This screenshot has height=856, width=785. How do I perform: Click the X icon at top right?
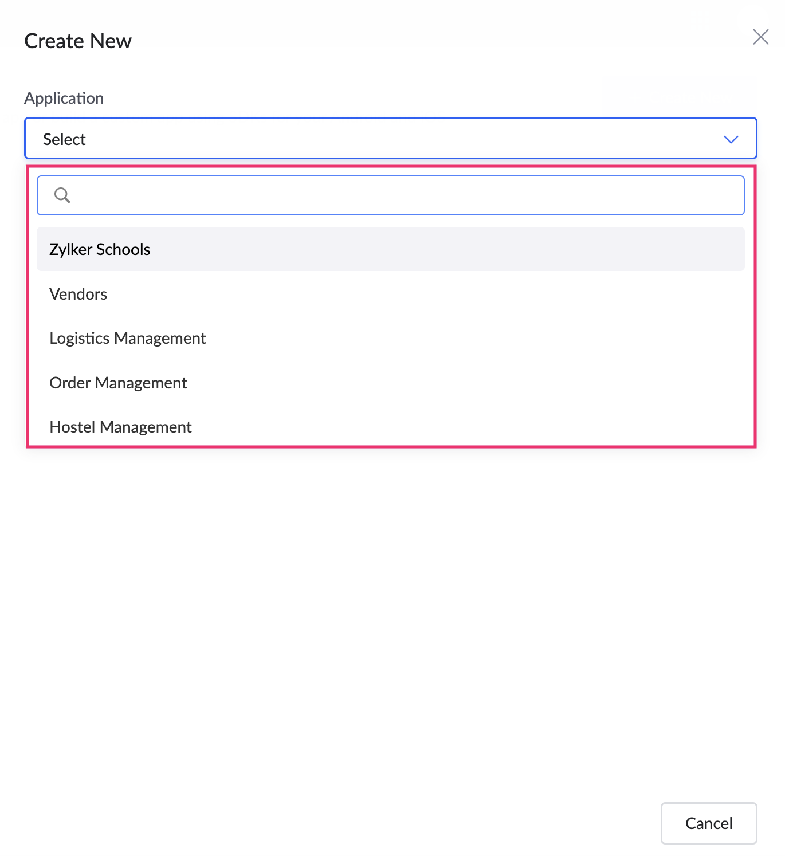click(760, 37)
